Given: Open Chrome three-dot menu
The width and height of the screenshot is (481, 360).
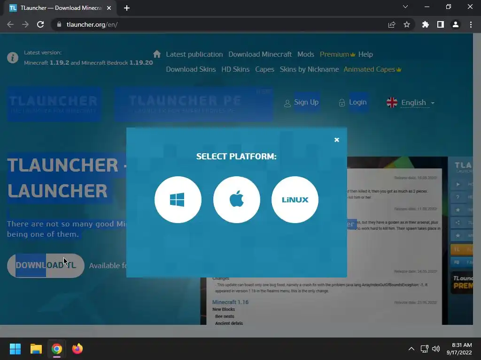Looking at the screenshot, I should 471,24.
